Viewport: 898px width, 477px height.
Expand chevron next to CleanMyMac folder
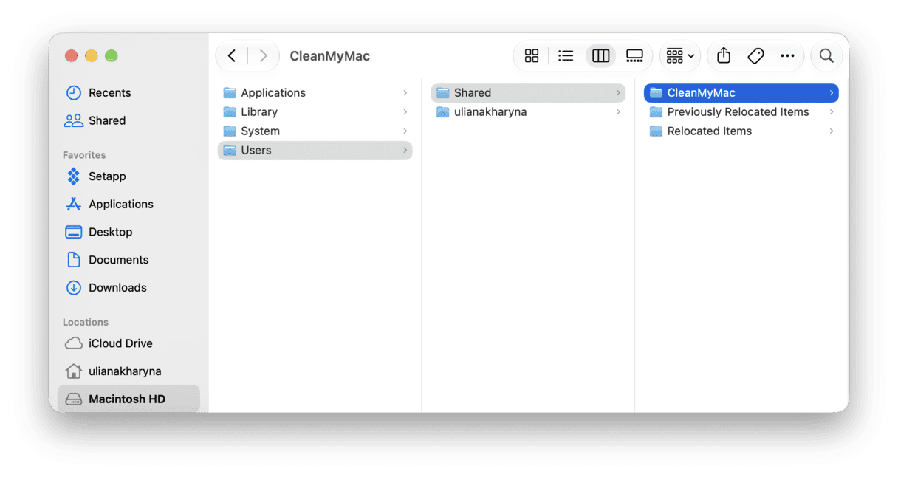[x=832, y=93]
